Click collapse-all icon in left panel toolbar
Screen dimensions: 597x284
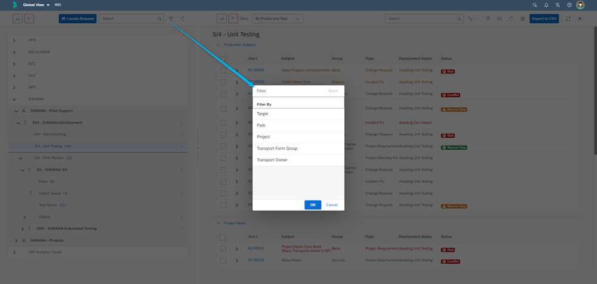[29, 18]
